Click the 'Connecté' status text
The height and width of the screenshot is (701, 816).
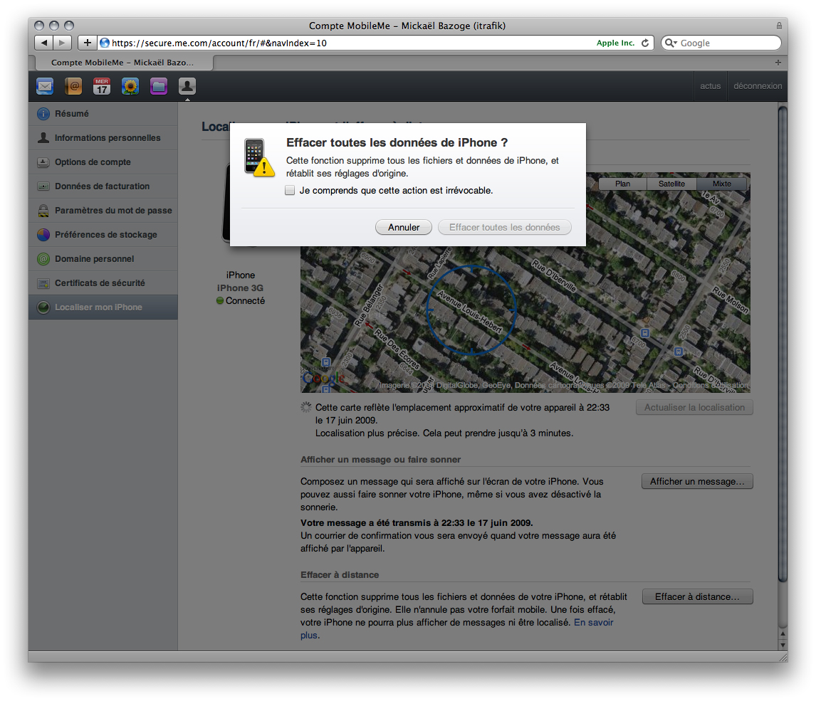245,300
